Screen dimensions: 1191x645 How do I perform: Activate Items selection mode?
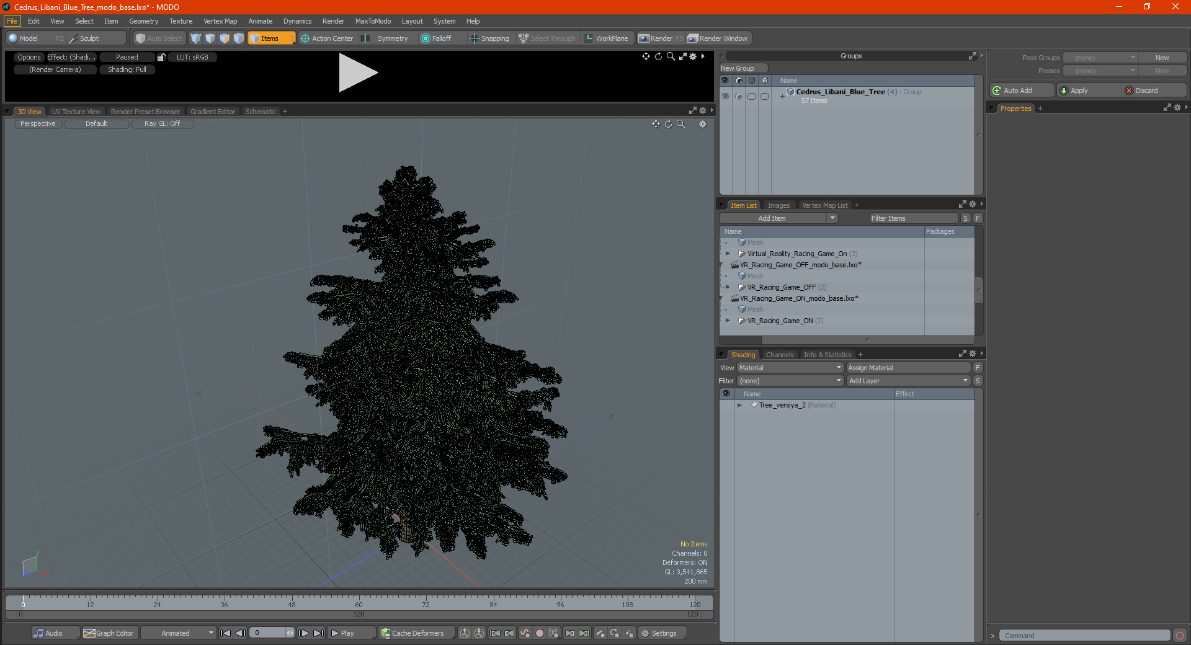coord(271,38)
